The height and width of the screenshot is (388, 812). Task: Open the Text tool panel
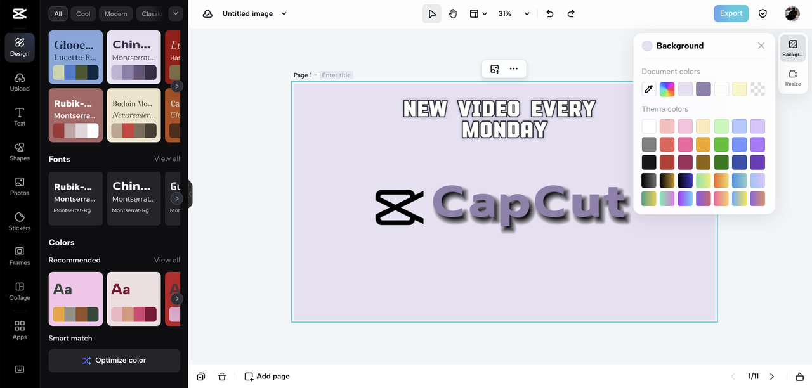pos(20,117)
